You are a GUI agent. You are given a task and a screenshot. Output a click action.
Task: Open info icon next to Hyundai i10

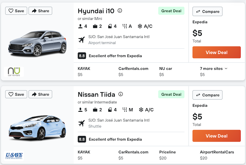(120, 11)
